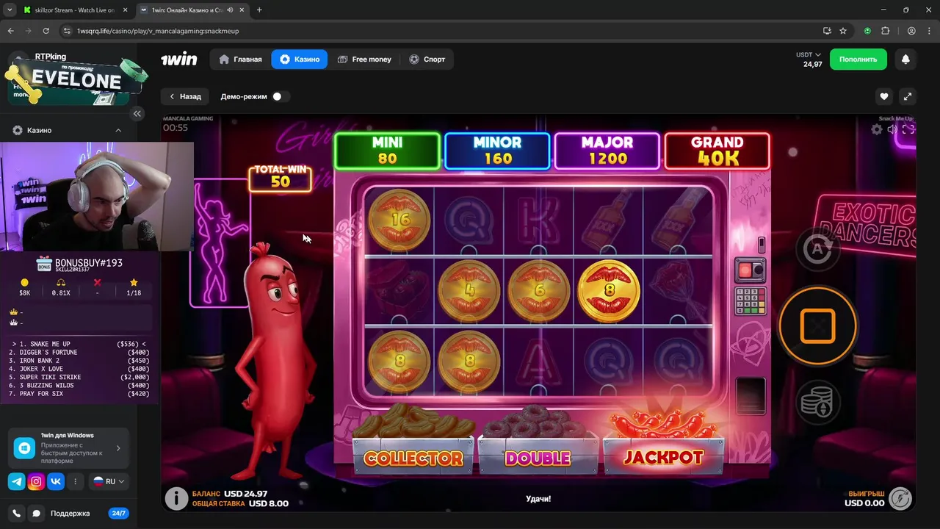Mute the in-game sound icon

pos(892,129)
